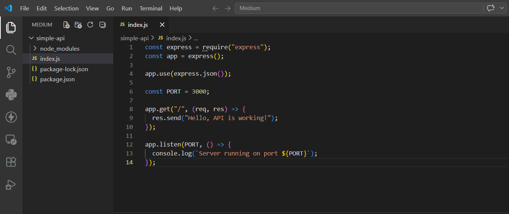Click the MEDIUM explorer section header

[42, 25]
